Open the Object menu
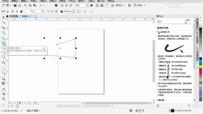The width and height of the screenshot is (203, 114). tap(43, 1)
